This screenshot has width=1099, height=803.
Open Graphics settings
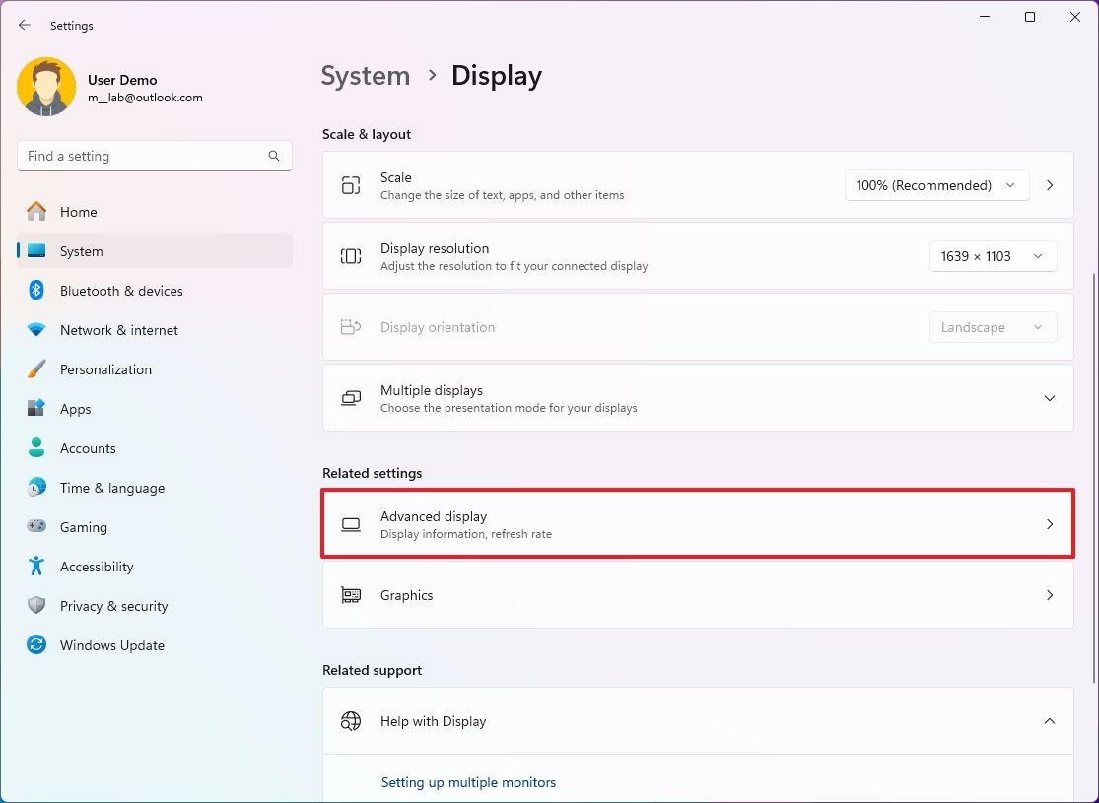click(x=697, y=595)
